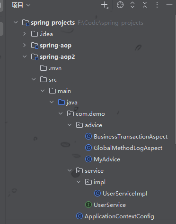Click the ApplicationContextConfig class icon
This screenshot has width=176, height=224.
[79, 216]
